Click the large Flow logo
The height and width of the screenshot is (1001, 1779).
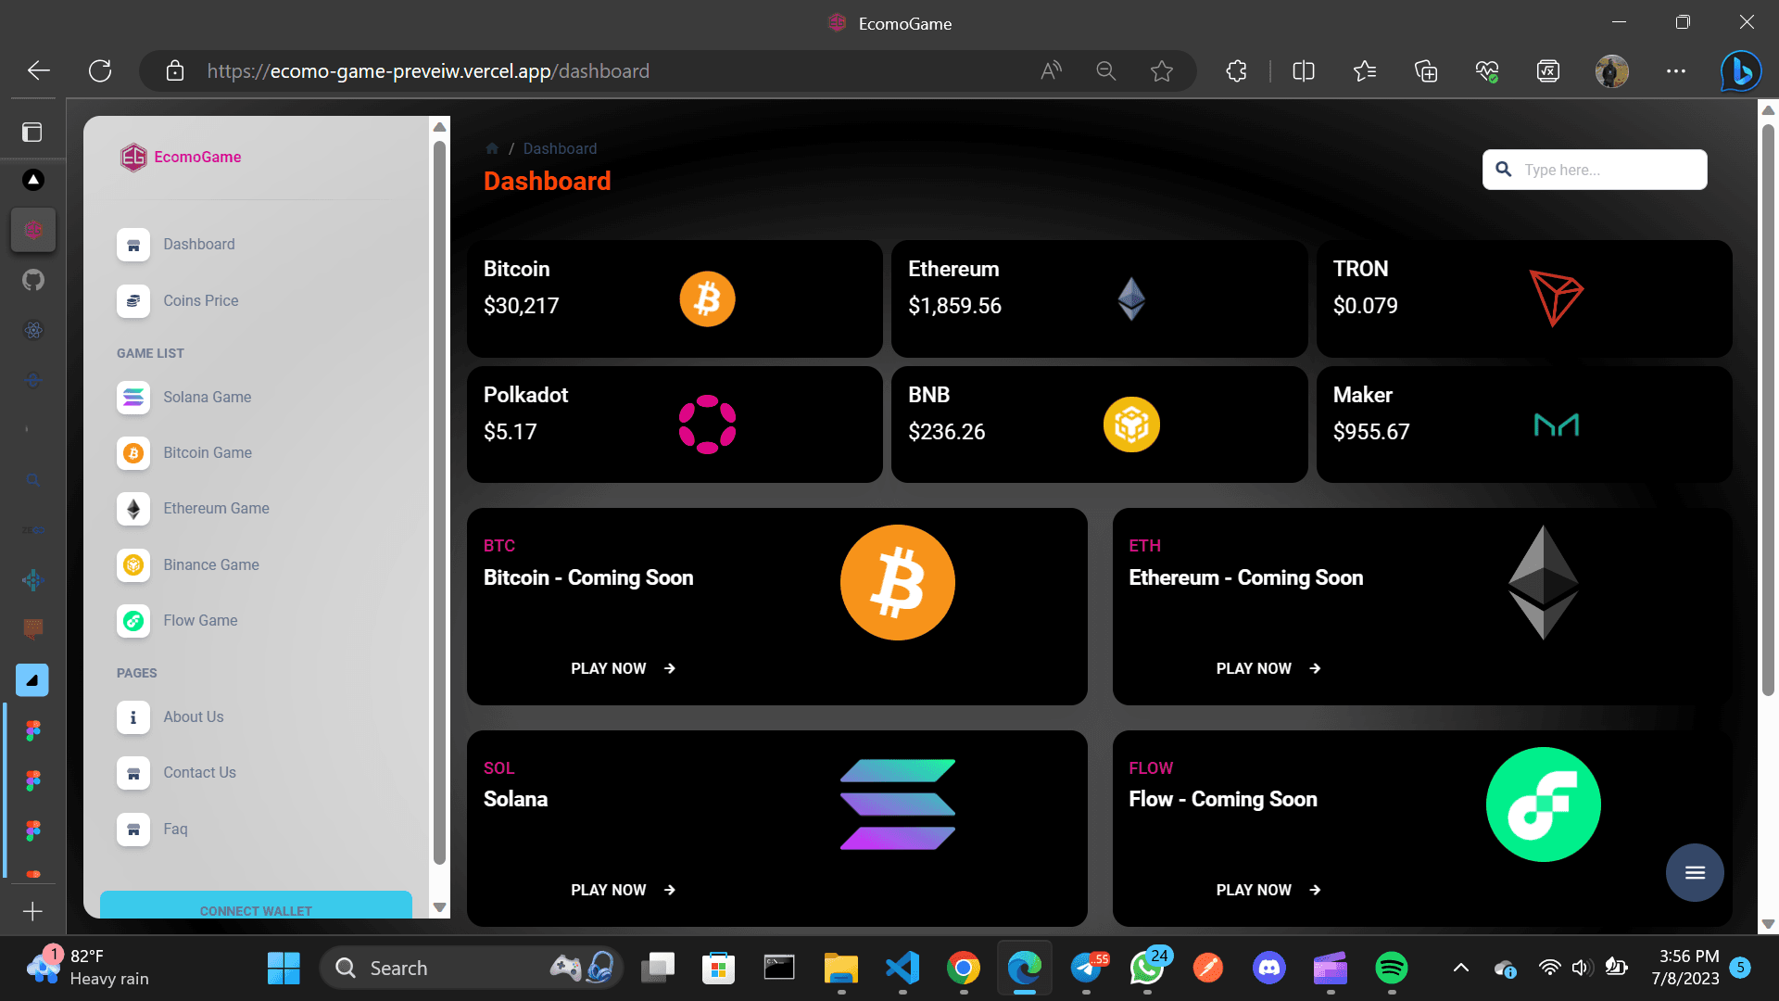click(x=1543, y=805)
